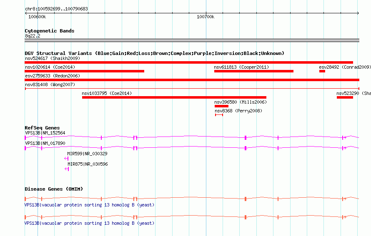Click nsv396580 (Mills2006) label text
The width and height of the screenshot is (371, 236).
click(x=241, y=102)
